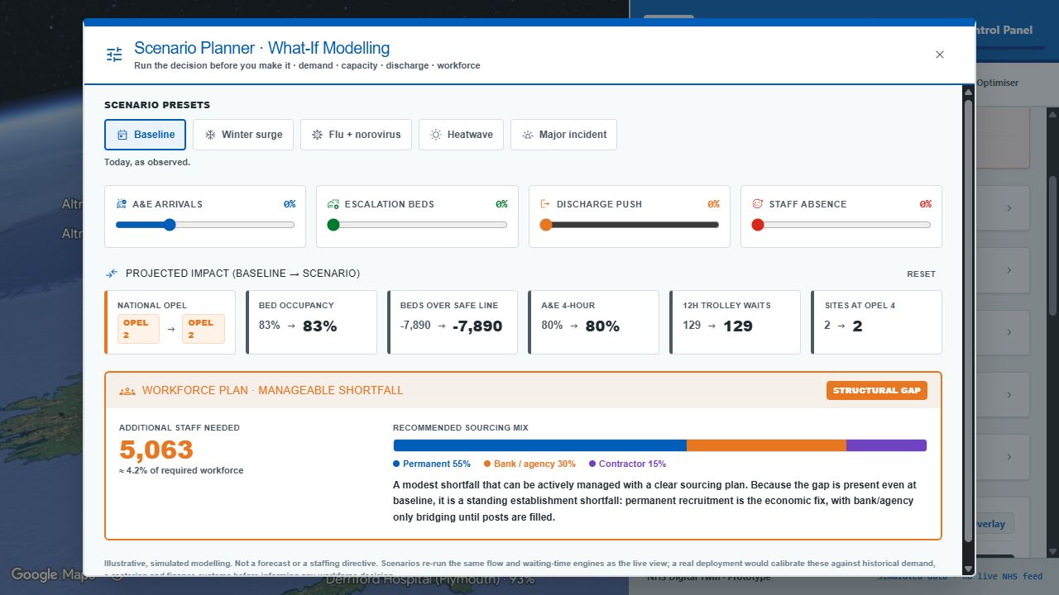The image size is (1059, 595).
Task: Click the Projected Impact arrows icon
Action: point(112,274)
